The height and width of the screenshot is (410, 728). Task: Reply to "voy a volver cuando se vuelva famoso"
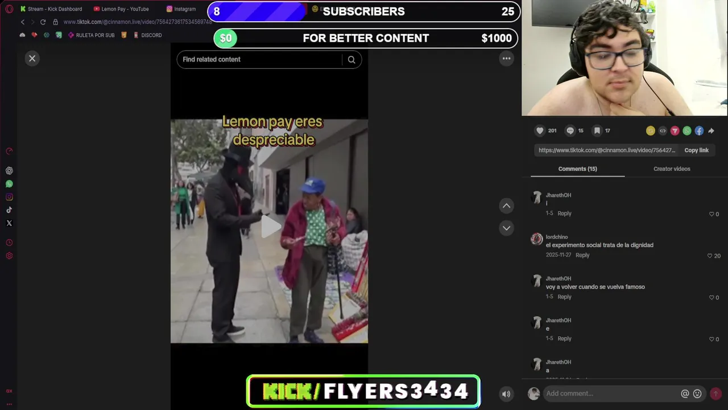pyautogui.click(x=564, y=297)
